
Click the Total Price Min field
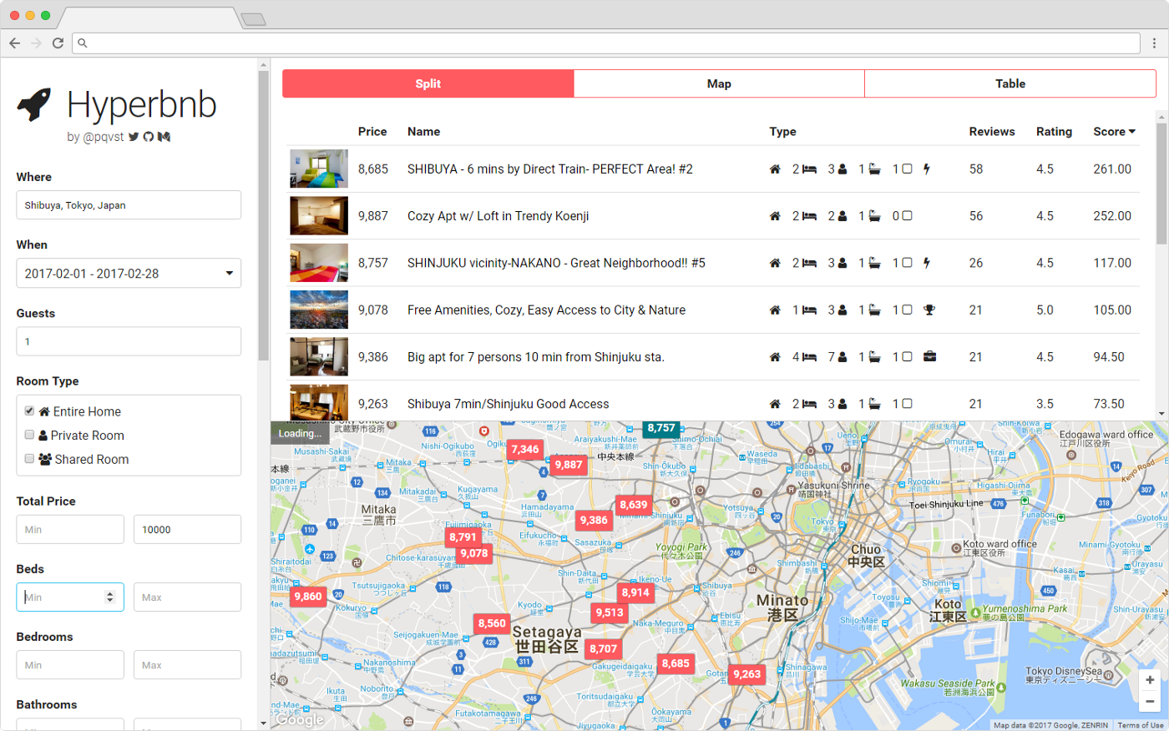(x=70, y=530)
